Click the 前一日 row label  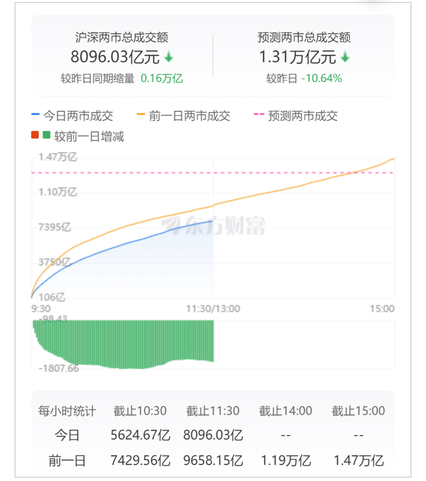(67, 461)
